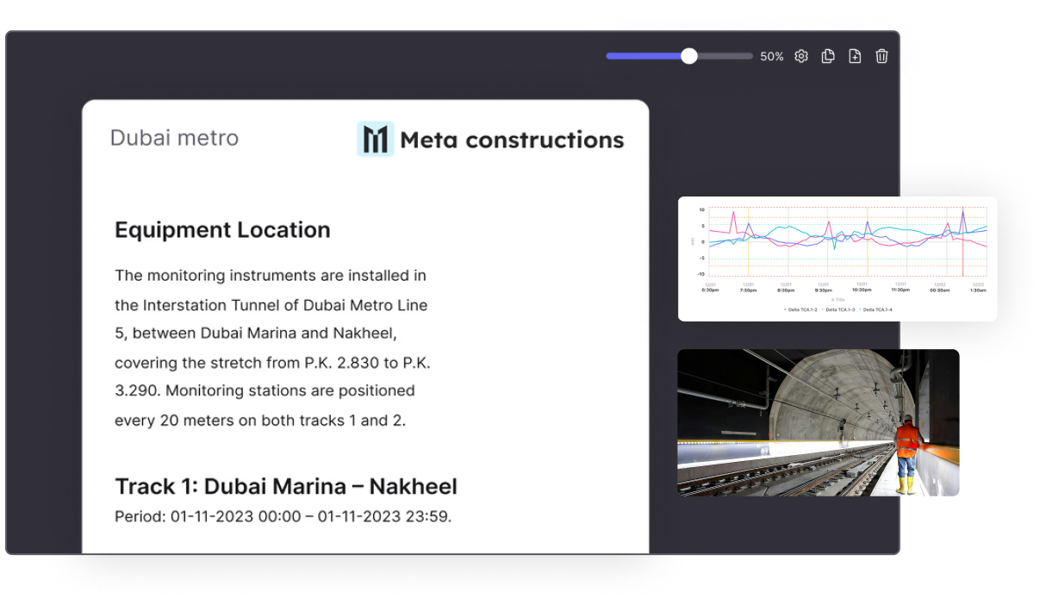This screenshot has height=605, width=1046.
Task: Click the monitoring instruments paragraph text
Action: pyautogui.click(x=272, y=347)
